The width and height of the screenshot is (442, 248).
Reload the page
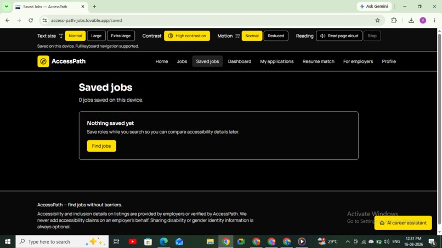click(31, 20)
